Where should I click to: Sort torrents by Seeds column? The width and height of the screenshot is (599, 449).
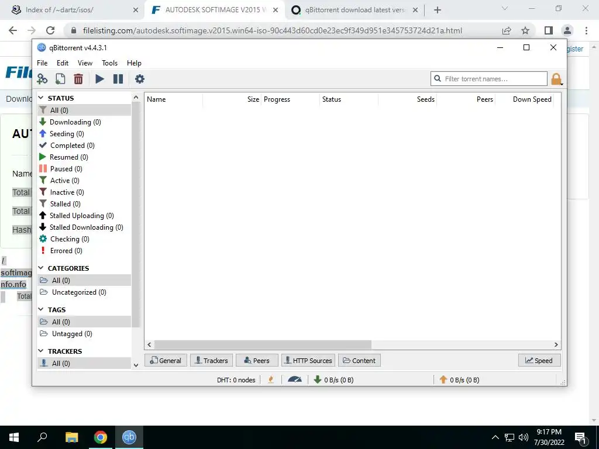pos(408,99)
